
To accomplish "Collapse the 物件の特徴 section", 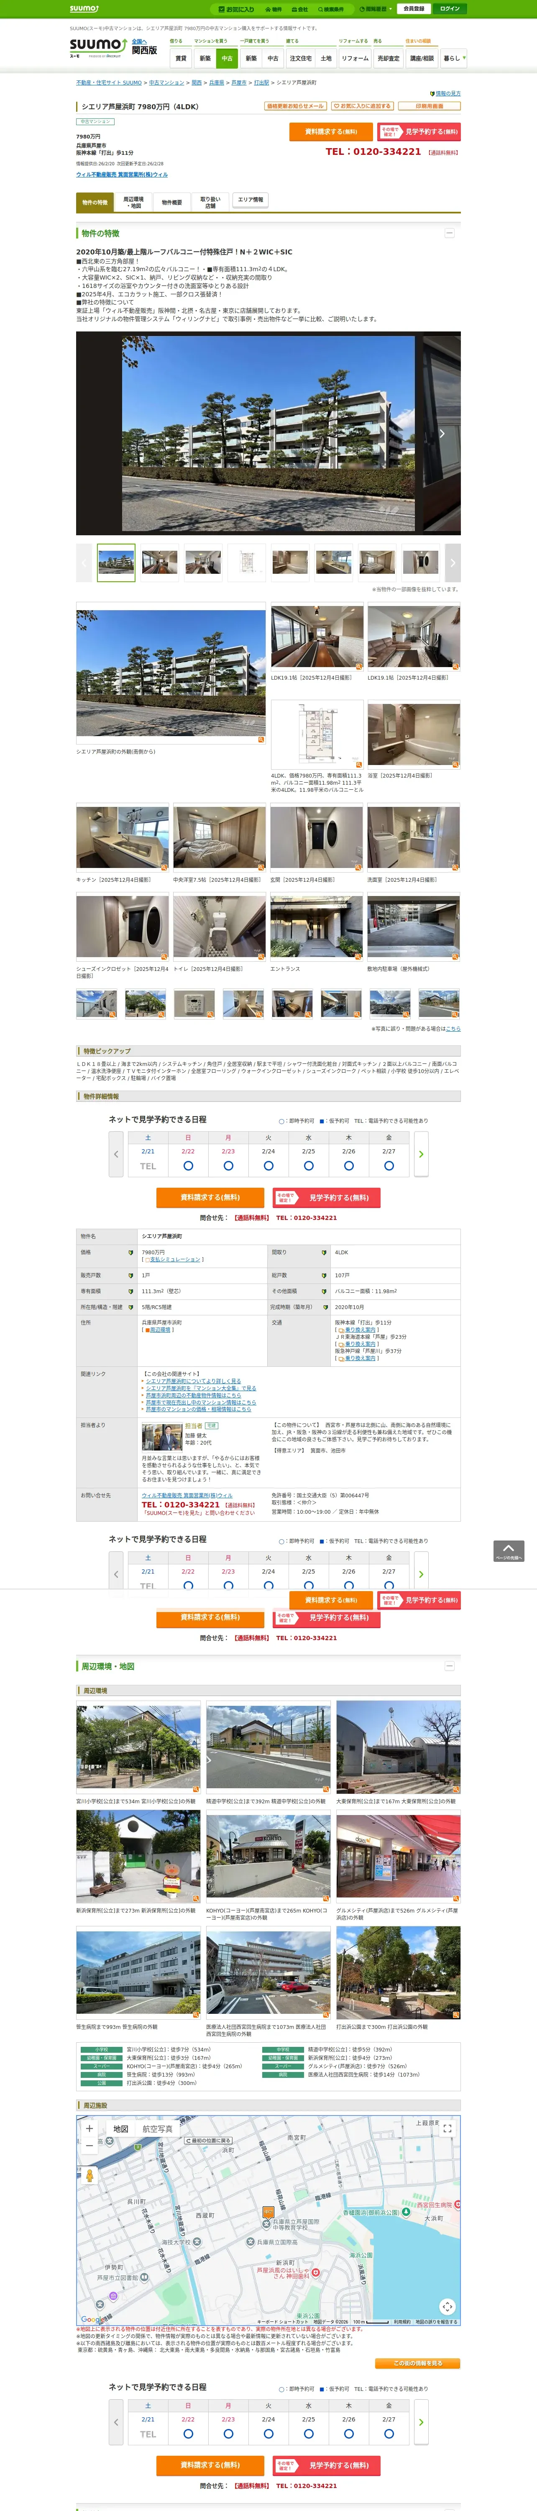I will pos(449,233).
